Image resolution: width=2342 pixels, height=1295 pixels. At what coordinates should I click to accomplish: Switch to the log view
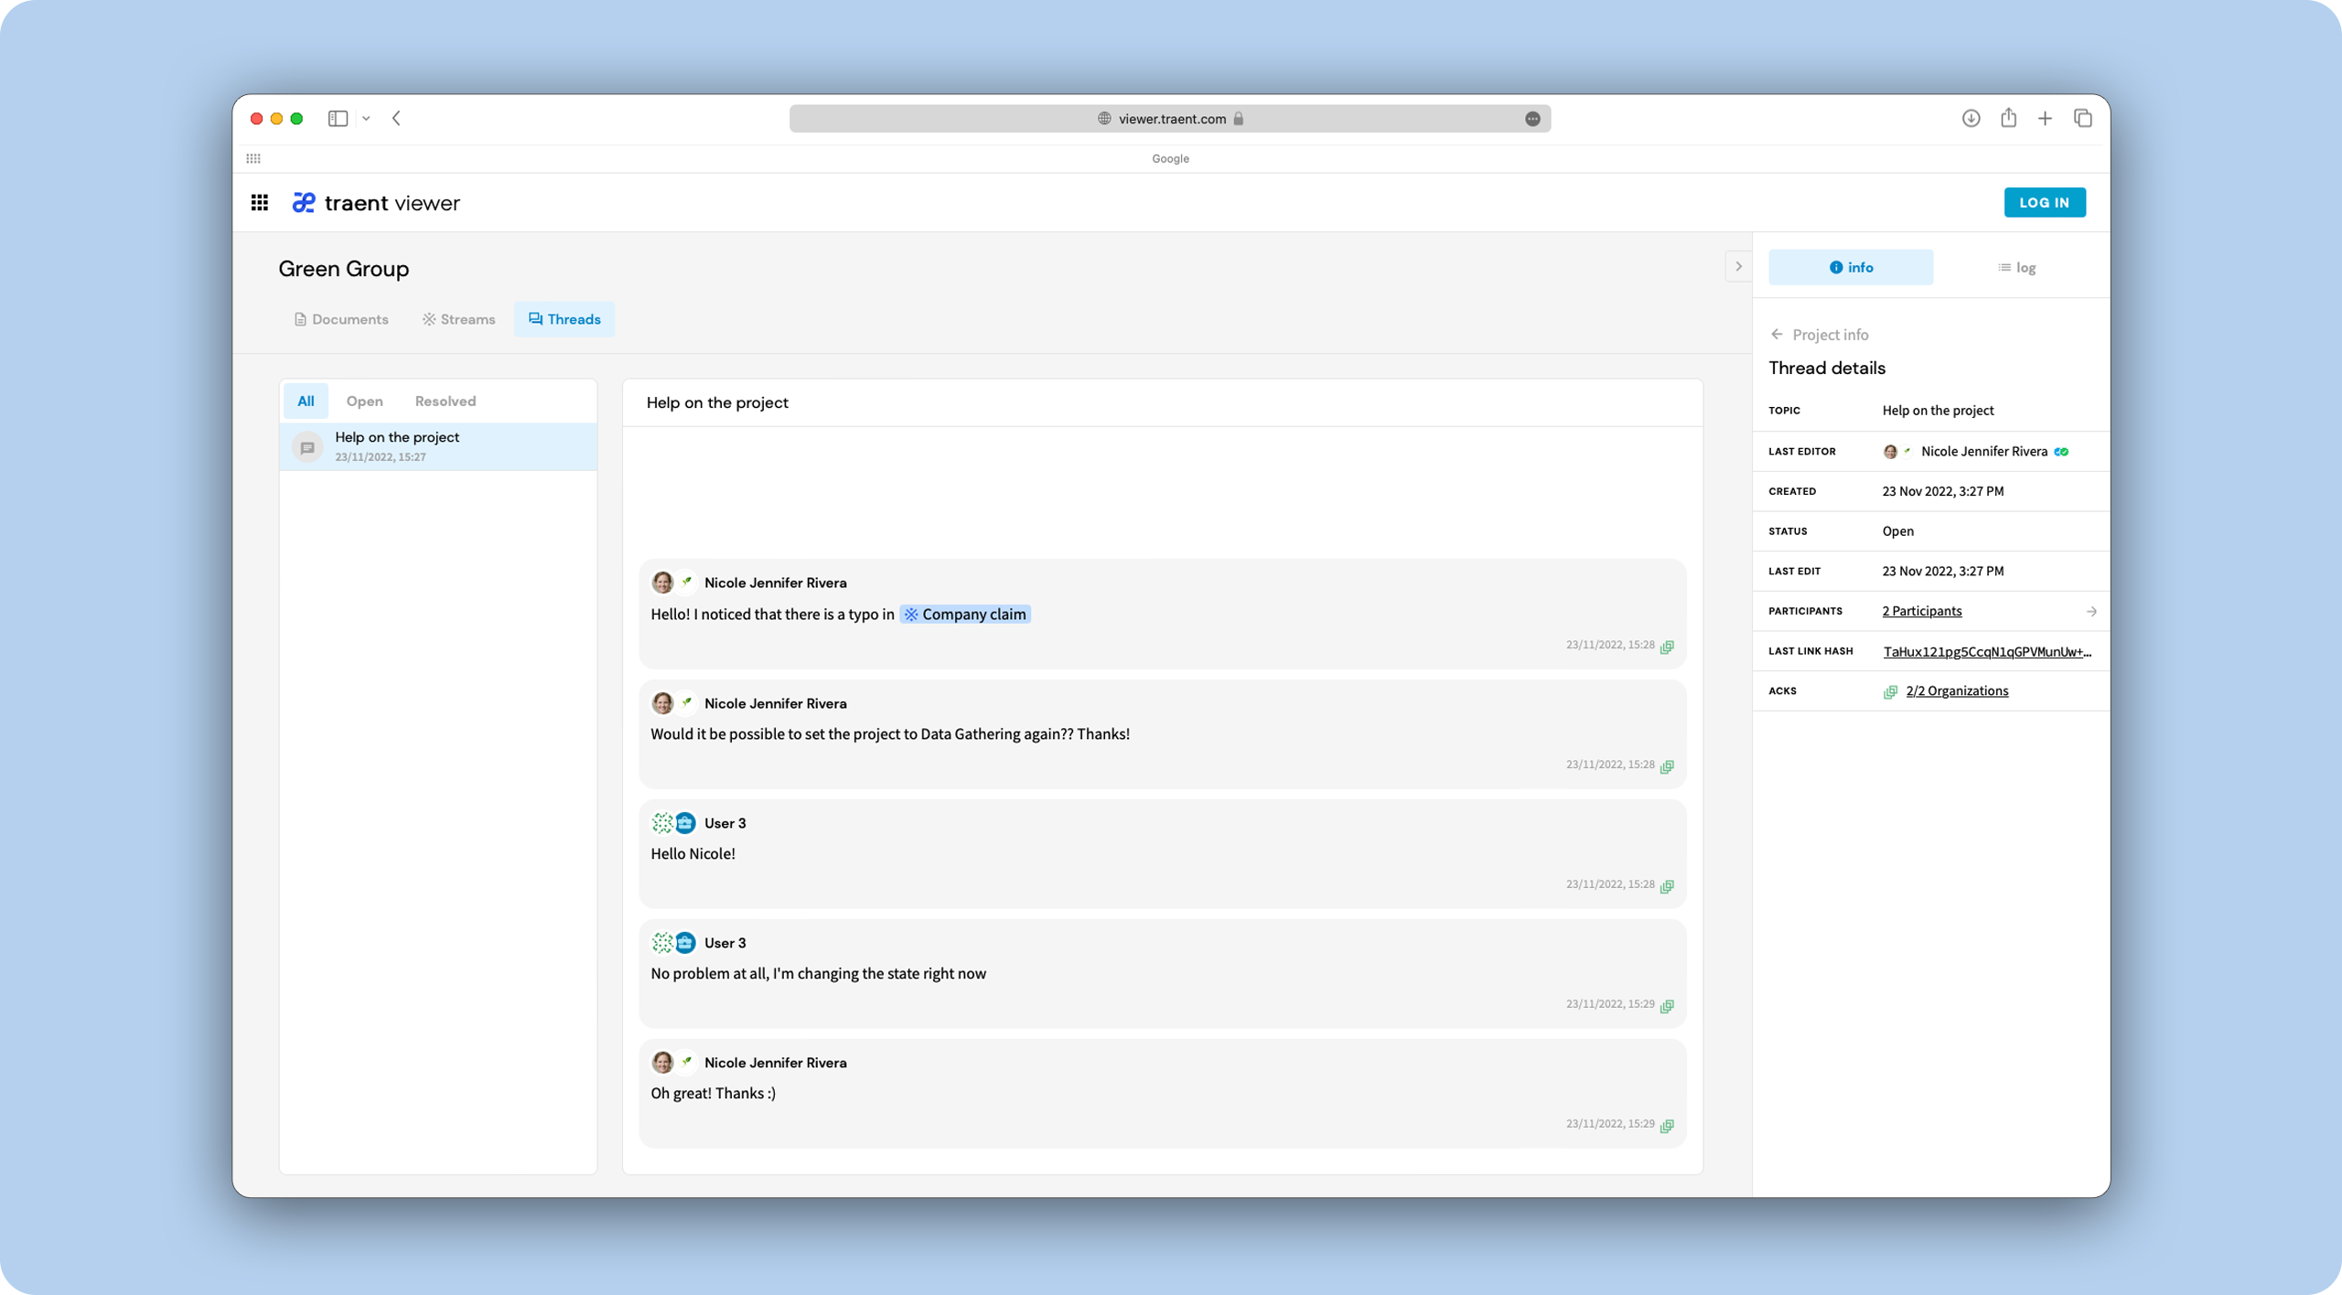(2017, 266)
